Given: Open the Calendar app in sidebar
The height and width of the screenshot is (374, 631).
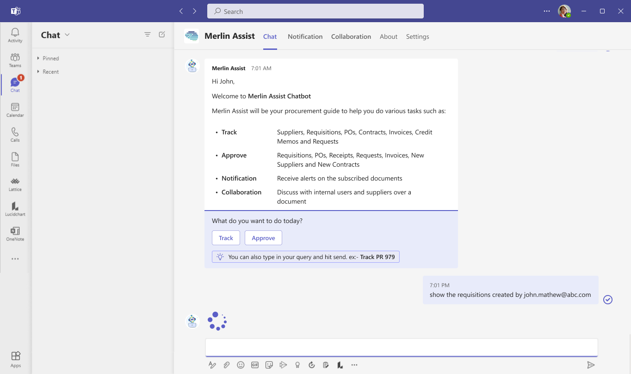Looking at the screenshot, I should tap(15, 110).
